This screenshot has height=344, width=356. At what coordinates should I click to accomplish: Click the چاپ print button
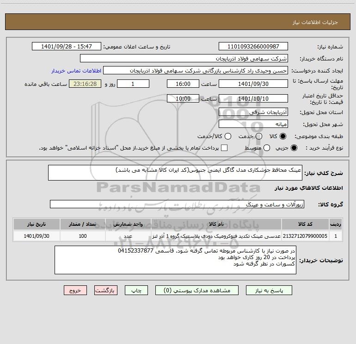coord(136,290)
